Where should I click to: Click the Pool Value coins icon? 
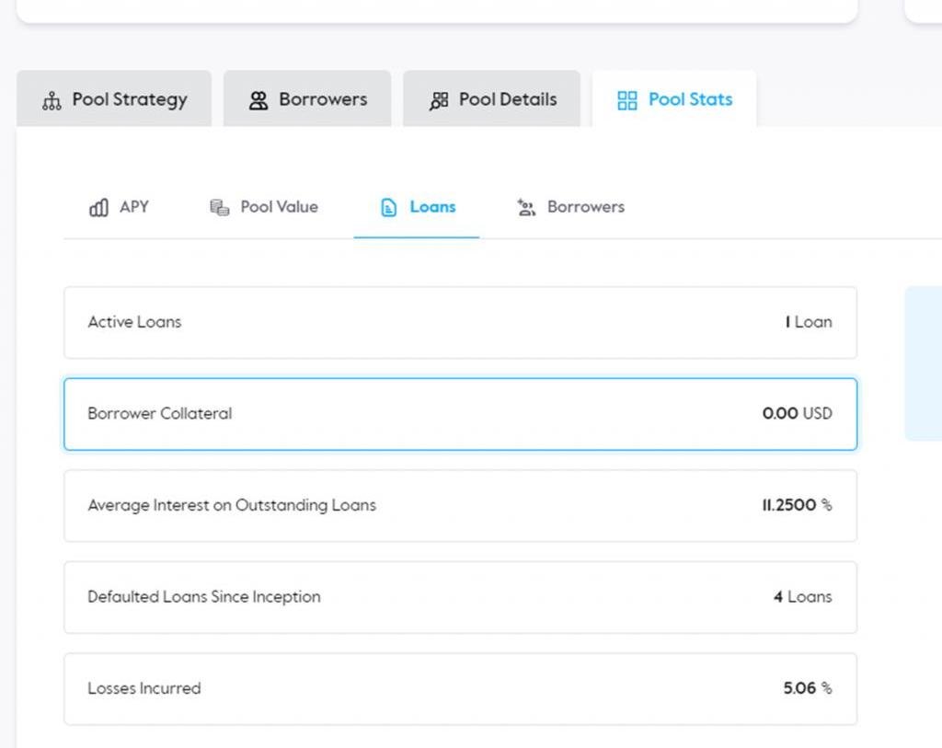[x=220, y=208]
